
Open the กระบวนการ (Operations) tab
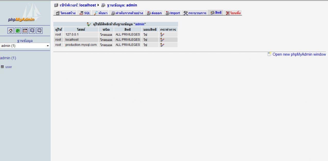(195, 13)
